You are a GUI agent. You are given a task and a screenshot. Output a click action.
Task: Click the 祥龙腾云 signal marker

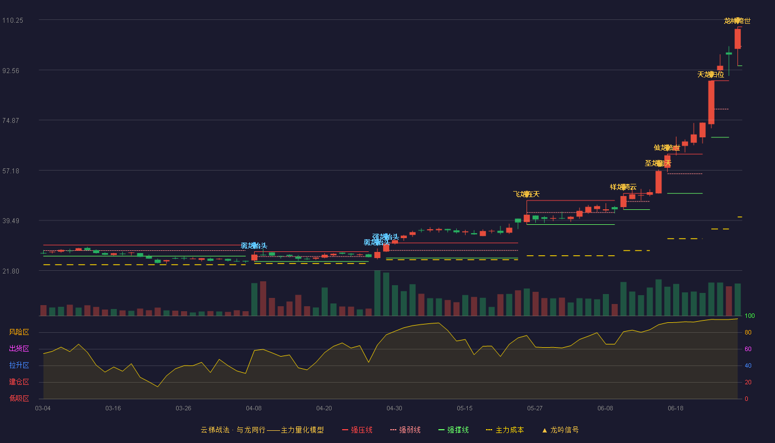(623, 187)
